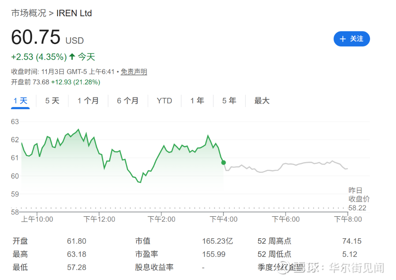Switch to the 1 年 tab
This screenshot has height=280, width=396.
point(197,101)
